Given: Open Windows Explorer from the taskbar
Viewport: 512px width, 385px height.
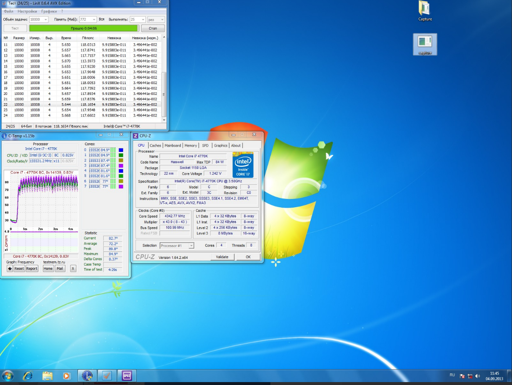Looking at the screenshot, I should [x=47, y=376].
